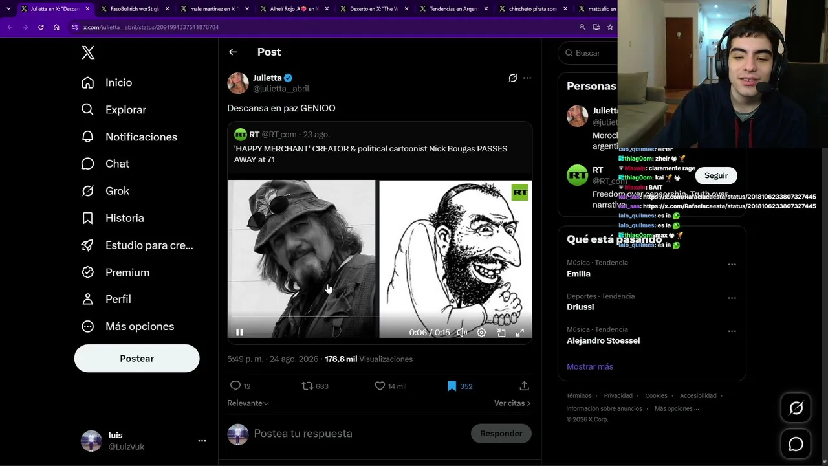
Task: Click the Postear button
Action: pyautogui.click(x=137, y=359)
